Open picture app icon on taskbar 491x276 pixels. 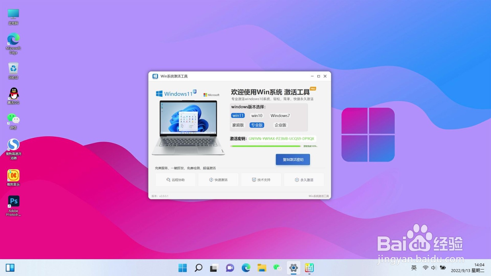[309, 268]
